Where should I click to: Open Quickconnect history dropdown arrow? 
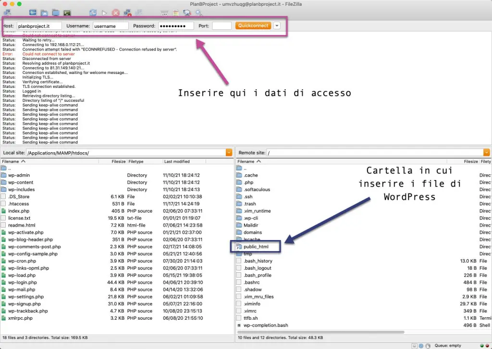pyautogui.click(x=277, y=26)
